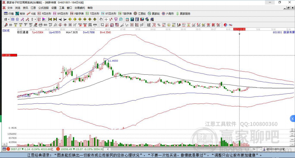This screenshot has height=158, width=295.
Task: Click the black left arrow icon
Action: 60,19
